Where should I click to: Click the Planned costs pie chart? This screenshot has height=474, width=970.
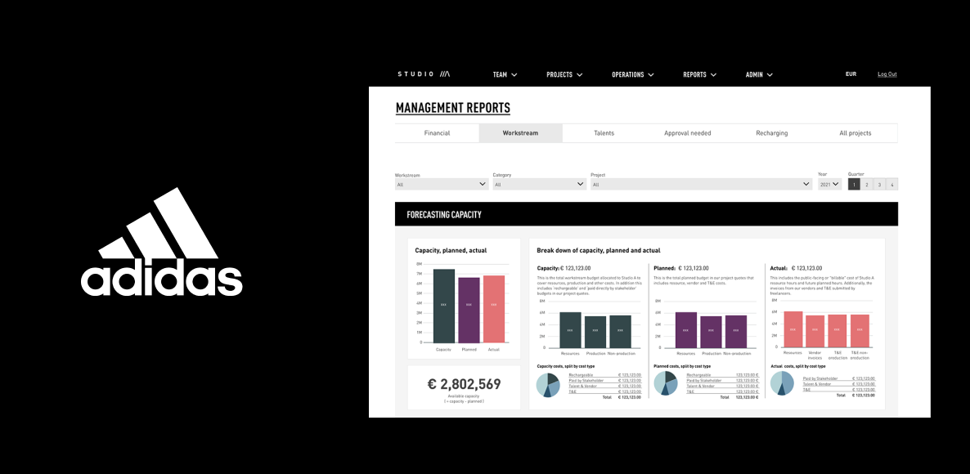click(666, 384)
